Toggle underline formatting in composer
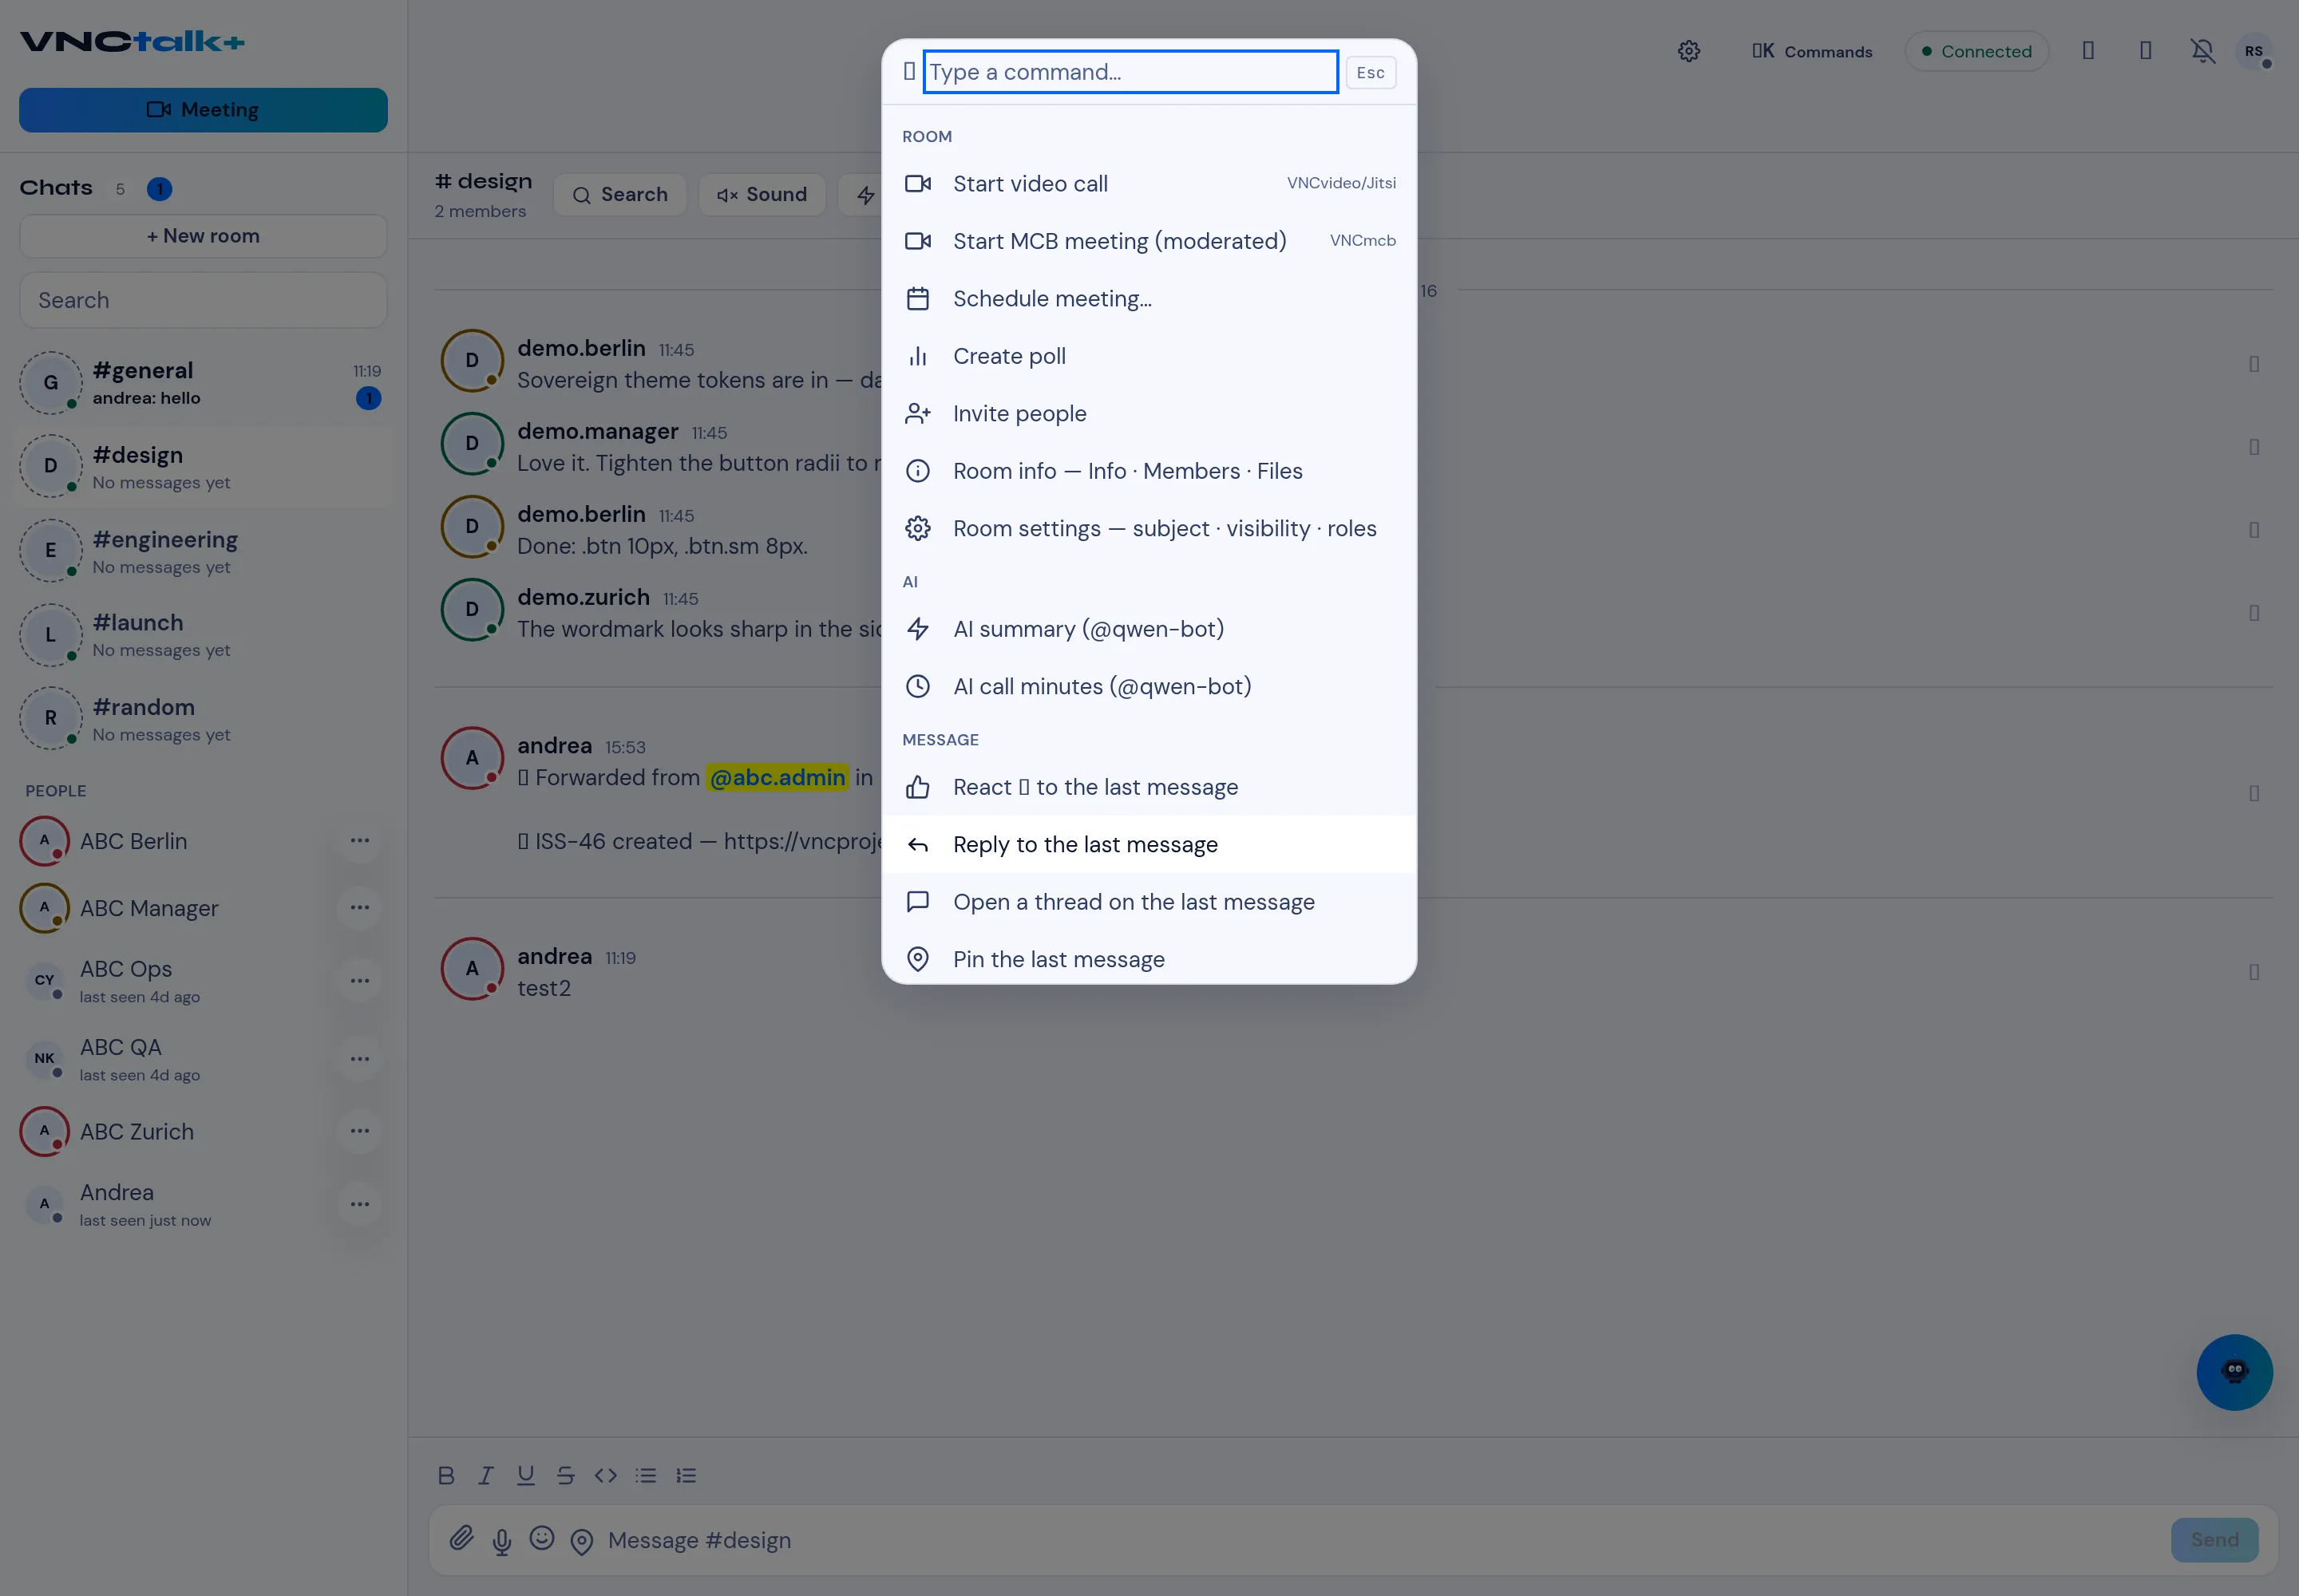 coord(525,1475)
